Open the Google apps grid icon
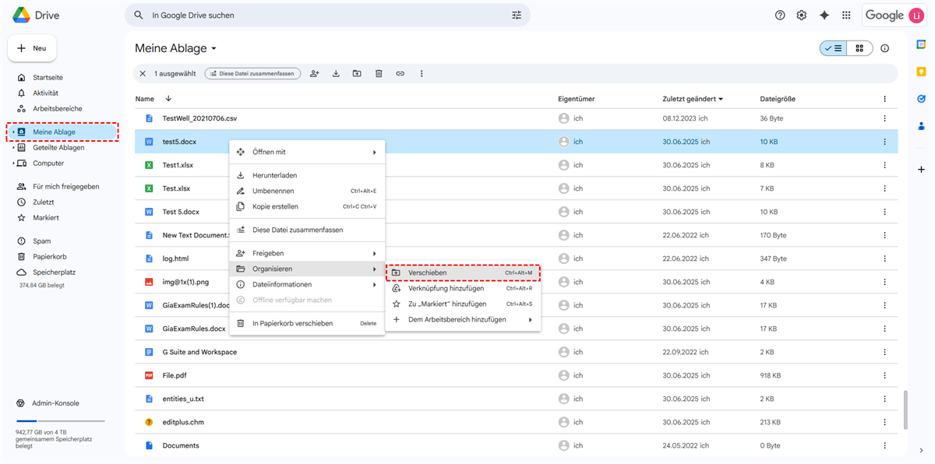This screenshot has width=935, height=464. (846, 16)
